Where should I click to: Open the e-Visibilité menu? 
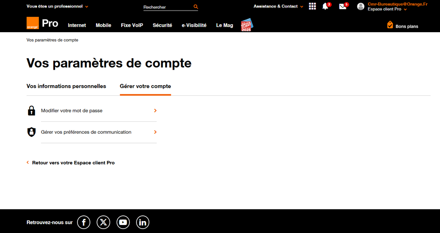[194, 25]
